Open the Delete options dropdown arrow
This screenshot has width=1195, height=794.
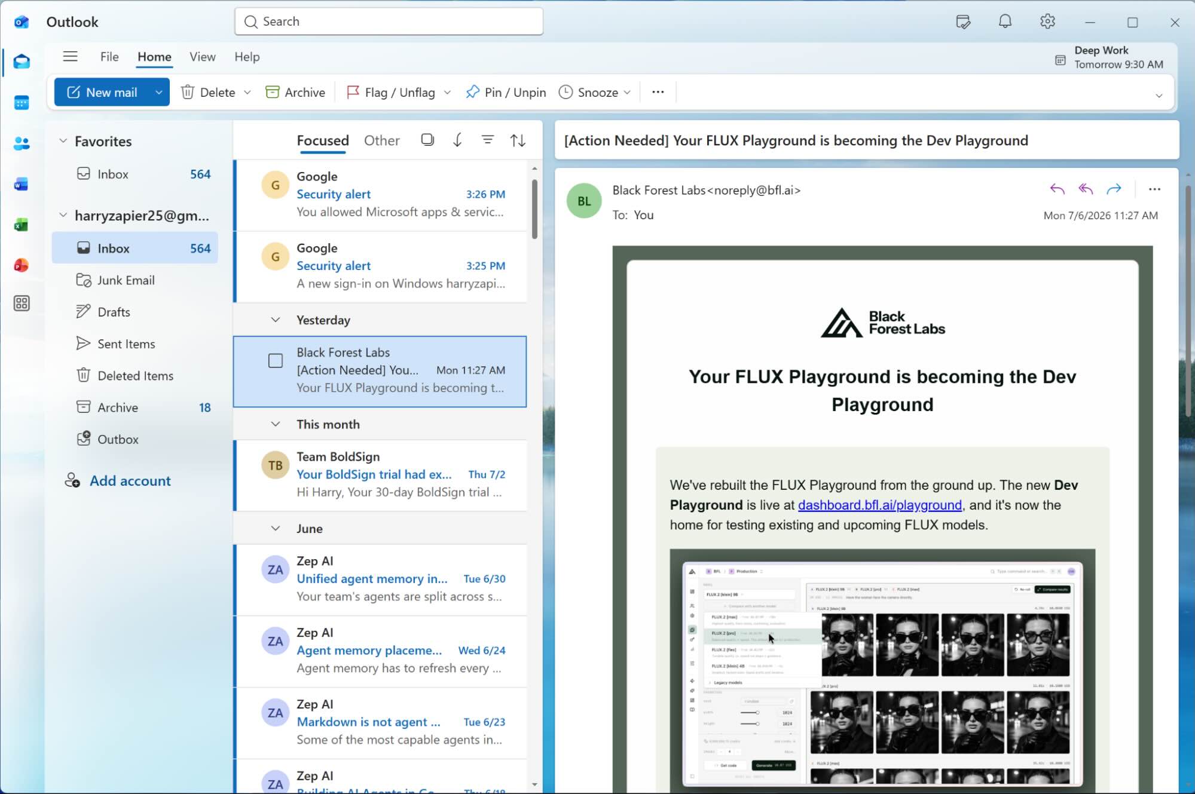click(x=247, y=92)
